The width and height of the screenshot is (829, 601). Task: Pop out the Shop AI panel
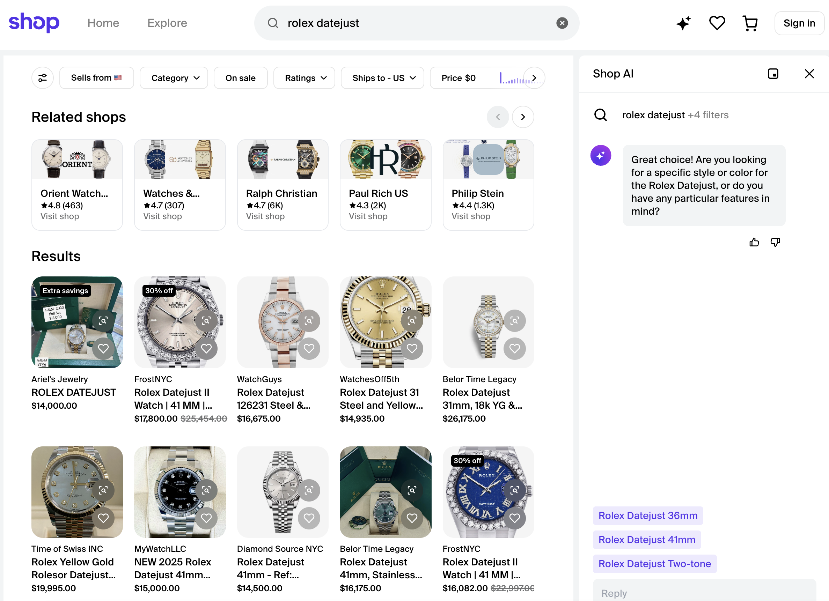click(773, 74)
